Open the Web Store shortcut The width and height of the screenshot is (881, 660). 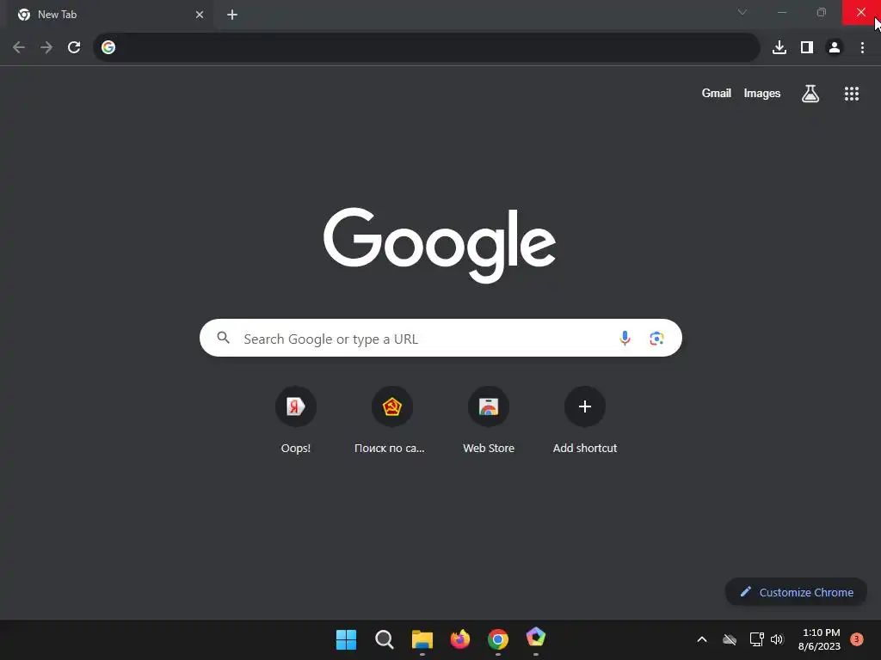click(x=489, y=419)
